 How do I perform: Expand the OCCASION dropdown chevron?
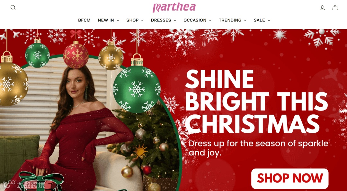tap(210, 20)
